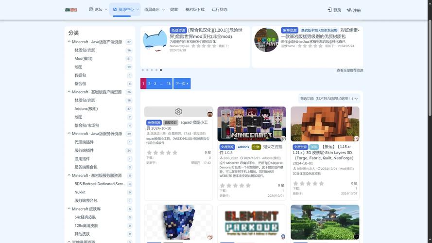Expand the 论坛 dropdown arrow

[x=106, y=10]
